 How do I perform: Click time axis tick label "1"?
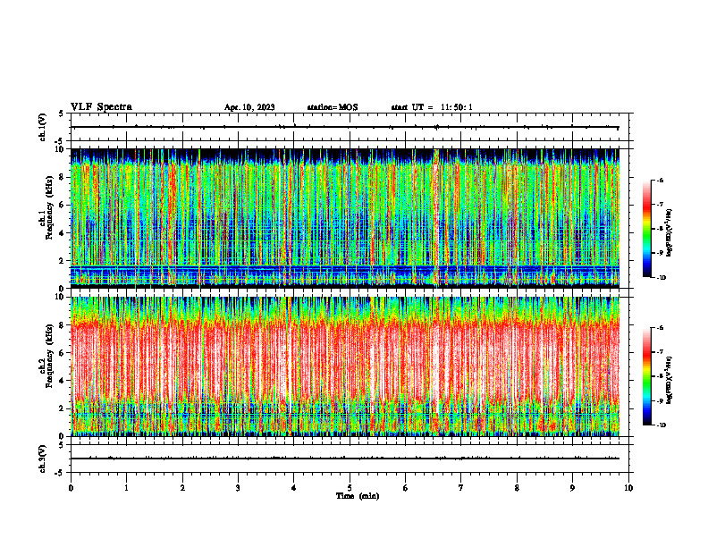tap(126, 488)
